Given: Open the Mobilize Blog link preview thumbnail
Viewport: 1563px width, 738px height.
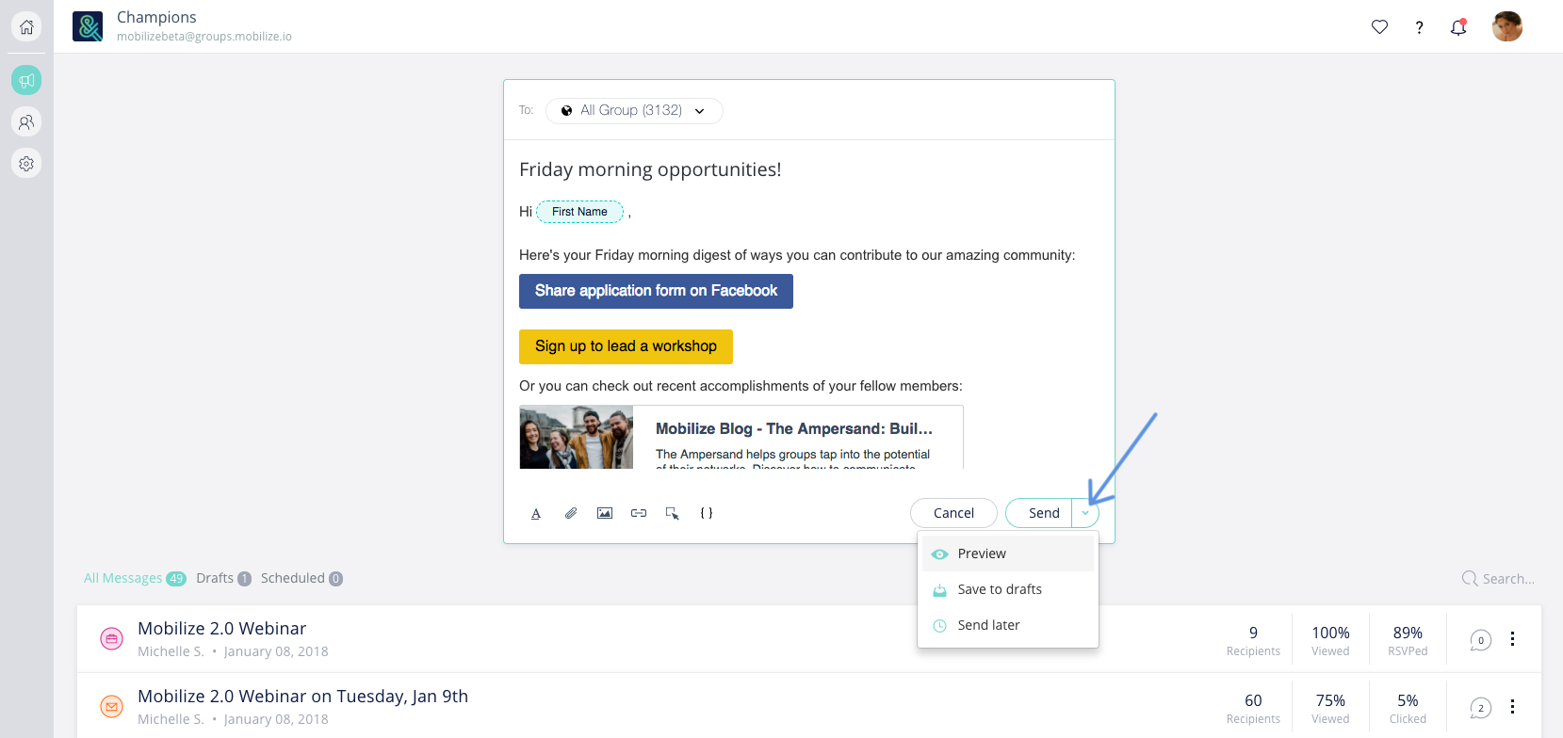Looking at the screenshot, I should (577, 437).
